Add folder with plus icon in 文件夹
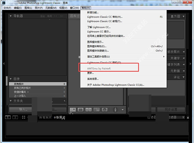 click(65, 101)
